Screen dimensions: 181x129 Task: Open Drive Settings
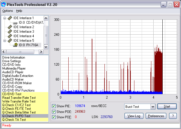(12, 61)
